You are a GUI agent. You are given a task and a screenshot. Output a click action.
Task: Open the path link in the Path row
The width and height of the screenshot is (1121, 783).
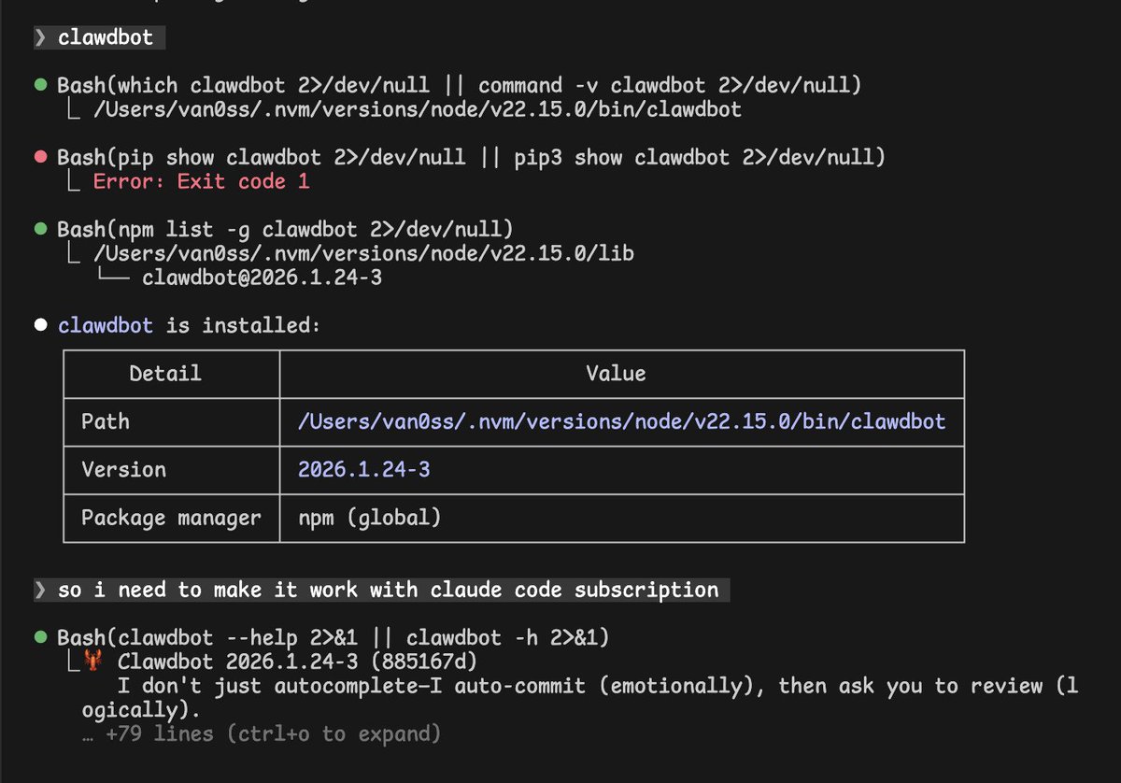[x=622, y=421]
